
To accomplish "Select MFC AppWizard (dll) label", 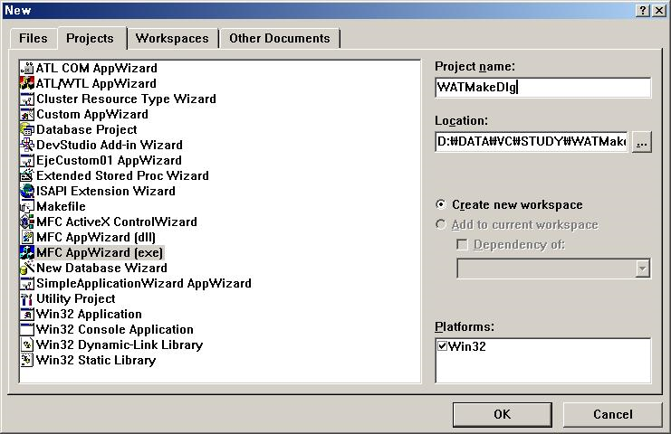I will (96, 237).
